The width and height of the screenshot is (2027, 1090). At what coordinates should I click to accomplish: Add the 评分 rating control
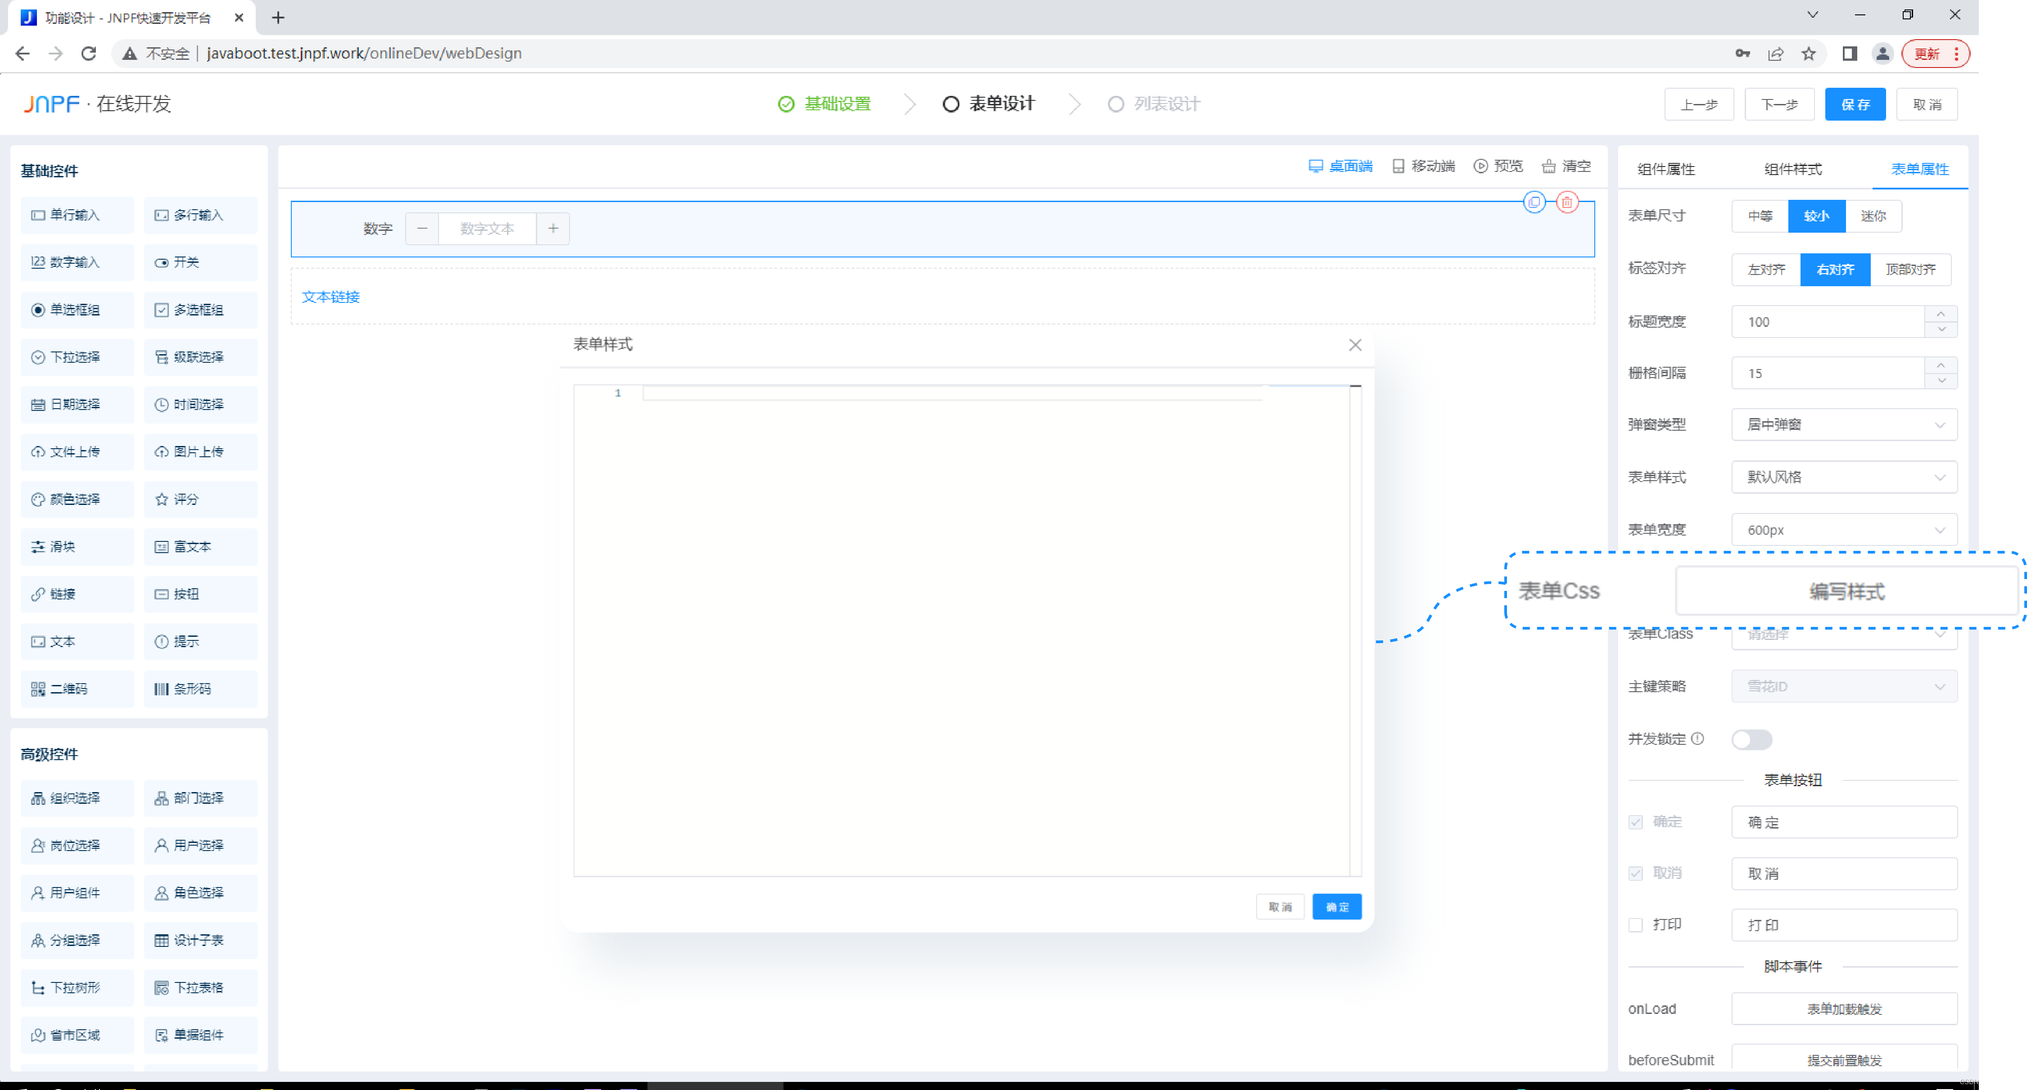click(201, 500)
